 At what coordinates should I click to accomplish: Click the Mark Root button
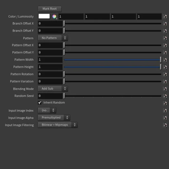click(50, 9)
